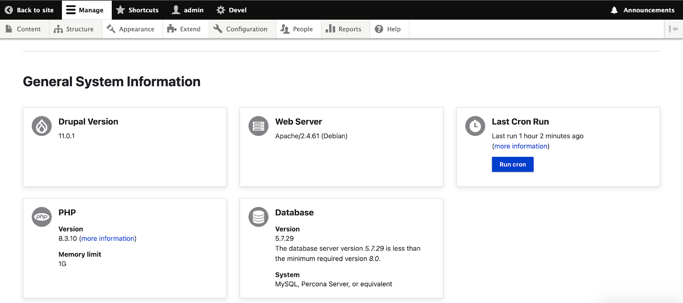Click the Devel gear icon

221,10
